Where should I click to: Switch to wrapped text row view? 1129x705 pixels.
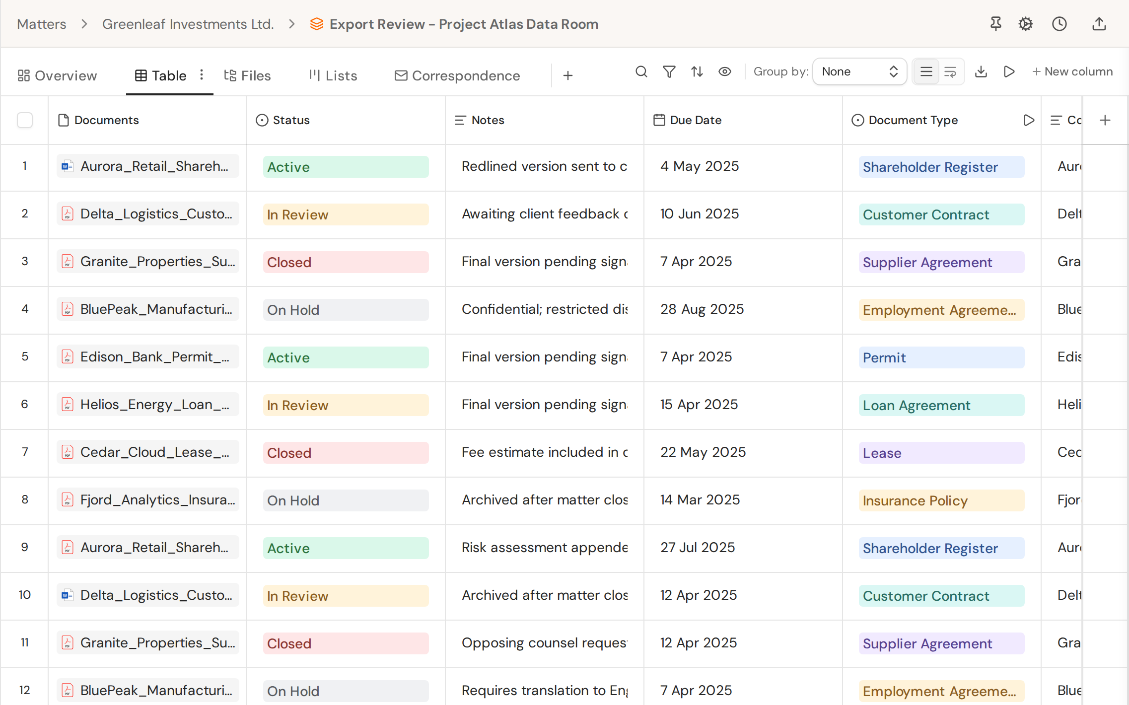coord(950,72)
